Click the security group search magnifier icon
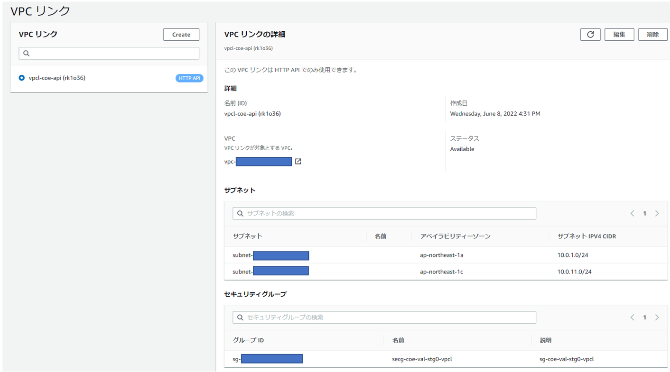This screenshot has width=670, height=372. click(240, 318)
